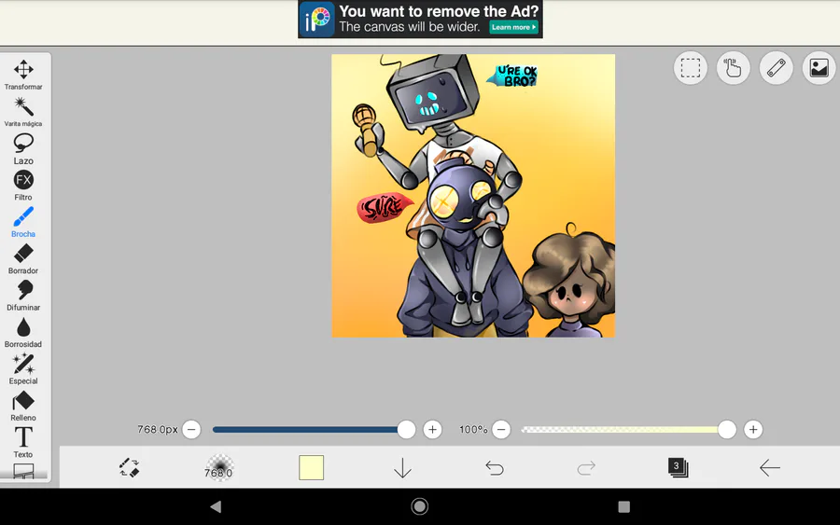Select the Lazo tool
The height and width of the screenshot is (525, 840).
coord(23,149)
